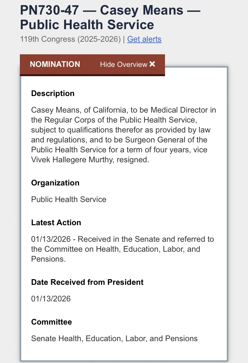Image resolution: width=248 pixels, height=363 pixels.
Task: Collapse the overview with Hide Overview
Action: coord(124,64)
